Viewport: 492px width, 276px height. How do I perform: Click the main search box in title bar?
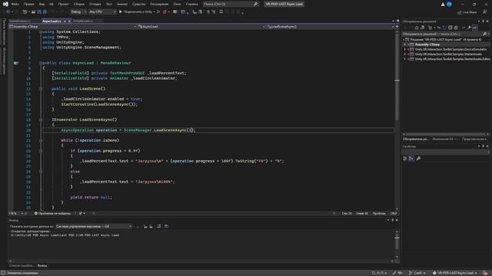[x=231, y=4]
